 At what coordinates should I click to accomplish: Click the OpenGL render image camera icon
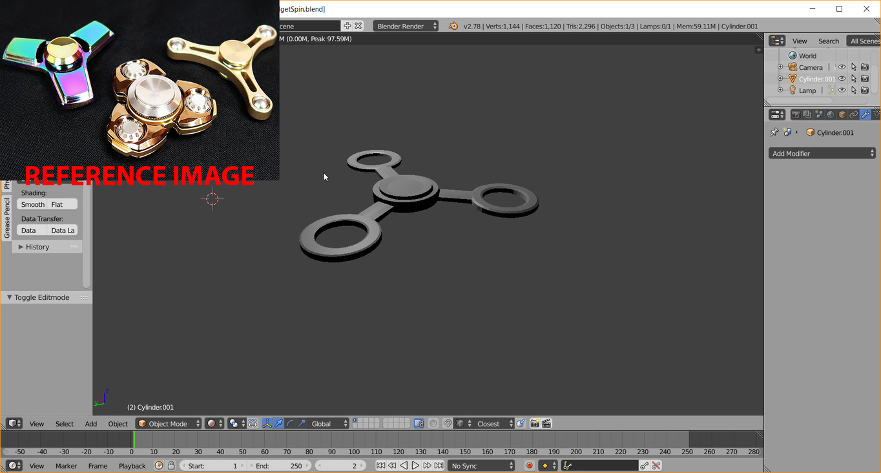pos(535,424)
